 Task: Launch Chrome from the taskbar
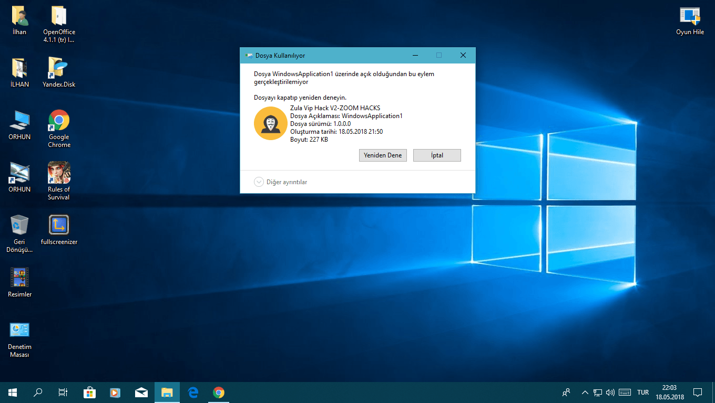pos(219,393)
